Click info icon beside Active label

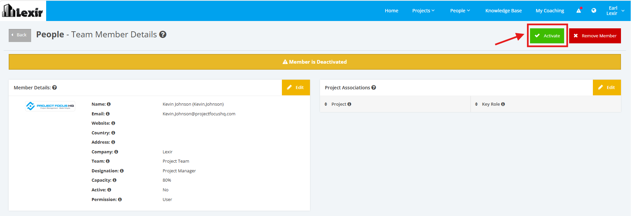click(x=109, y=190)
